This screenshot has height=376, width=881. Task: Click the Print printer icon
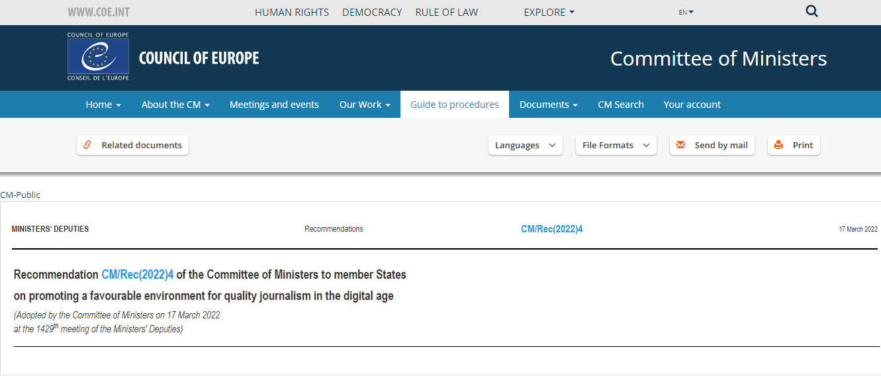[778, 145]
